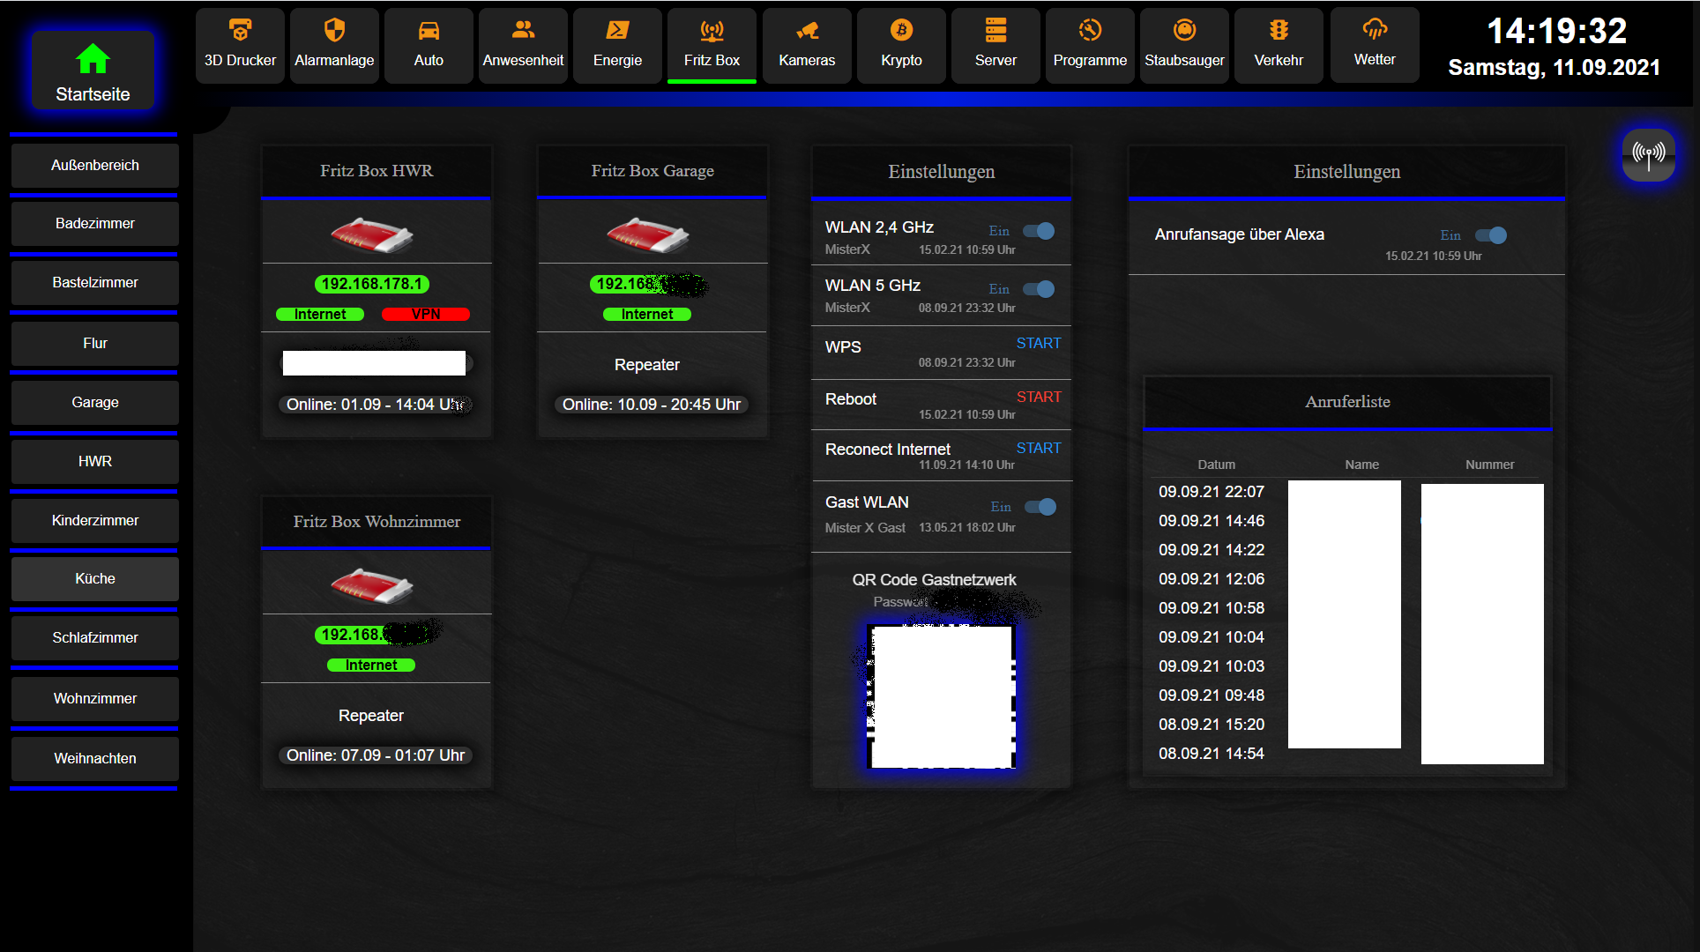Open the Kinderzimmer room button
Viewport: 1700px width, 952px height.
pyautogui.click(x=95, y=520)
